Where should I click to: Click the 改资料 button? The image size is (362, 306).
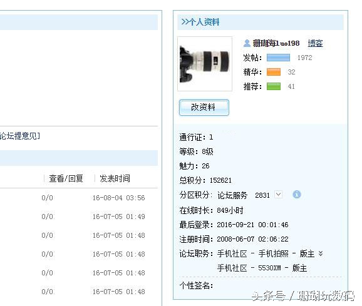(x=204, y=108)
